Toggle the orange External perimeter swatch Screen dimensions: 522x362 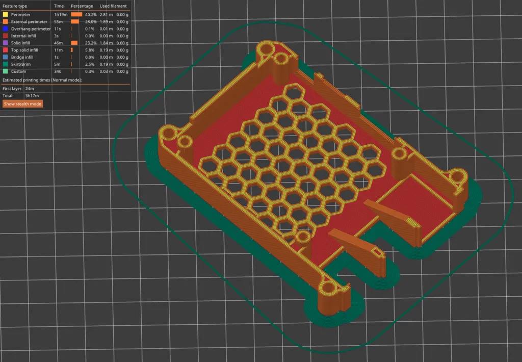(x=5, y=21)
